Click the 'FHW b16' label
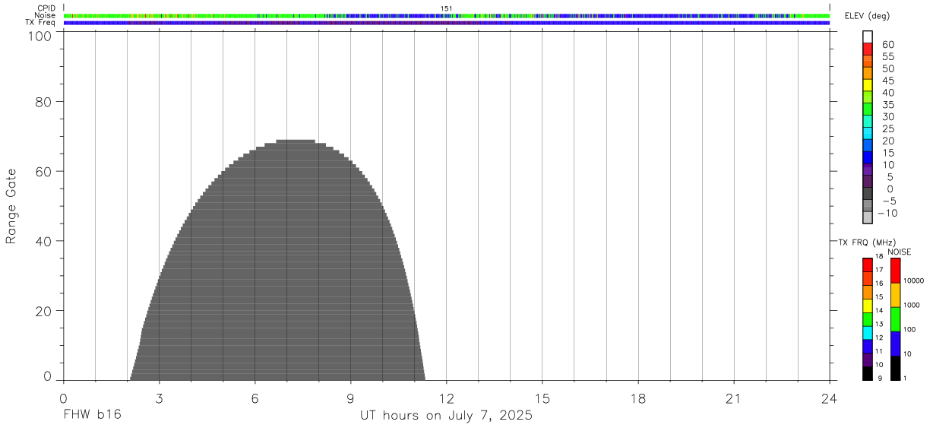Image resolution: width=933 pixels, height=431 pixels. [93, 415]
